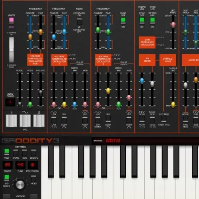Image resolution: width=199 pixels, height=199 pixels.
Task: Click the VCF Freq slider knob
Action: tap(185, 32)
